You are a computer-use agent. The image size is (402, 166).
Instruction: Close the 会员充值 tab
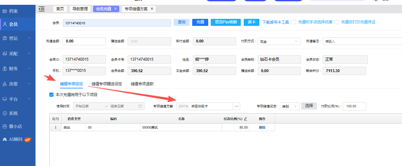tap(115, 9)
